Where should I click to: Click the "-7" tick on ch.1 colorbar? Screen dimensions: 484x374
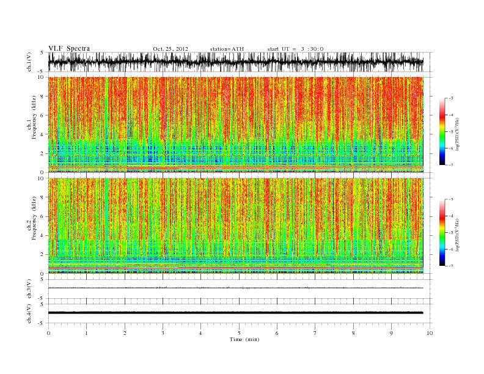(450, 165)
